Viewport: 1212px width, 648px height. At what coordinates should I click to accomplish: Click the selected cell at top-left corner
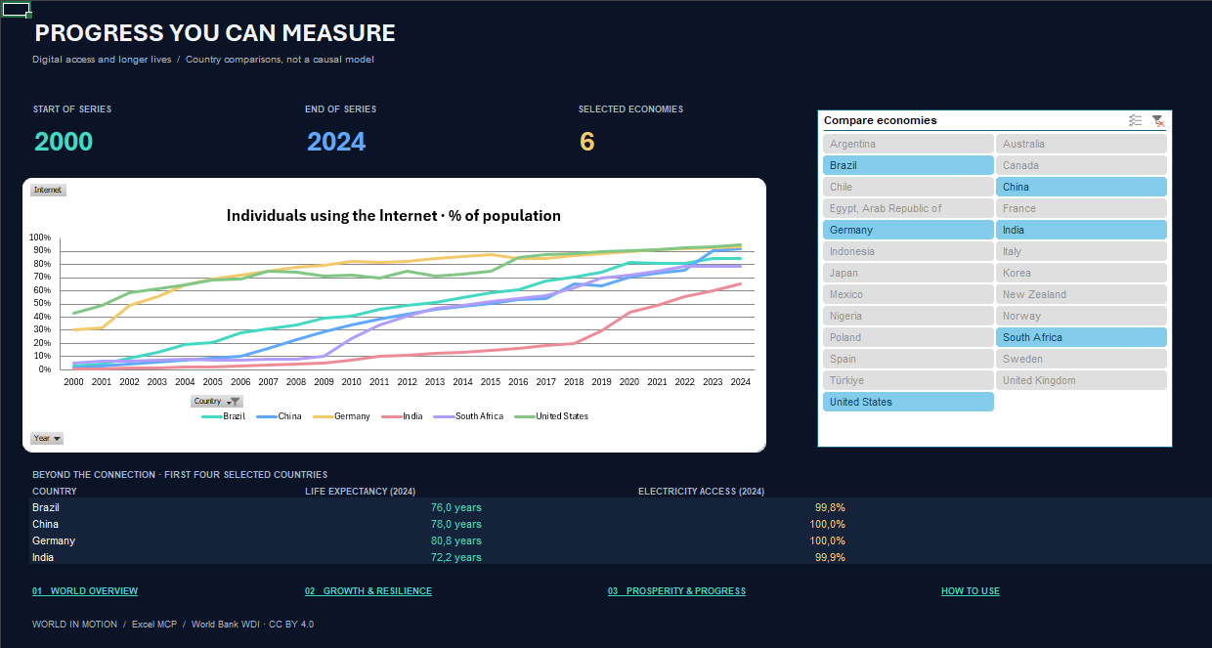click(x=16, y=10)
